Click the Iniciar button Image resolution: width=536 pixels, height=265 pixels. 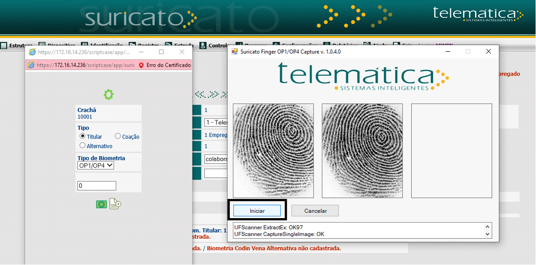point(257,210)
